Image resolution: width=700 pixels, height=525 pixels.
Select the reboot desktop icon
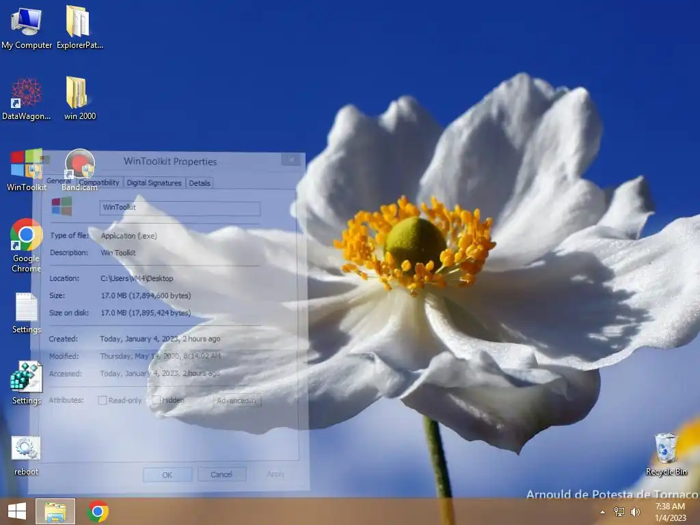27,456
